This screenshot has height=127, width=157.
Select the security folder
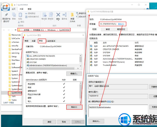click(13, 46)
